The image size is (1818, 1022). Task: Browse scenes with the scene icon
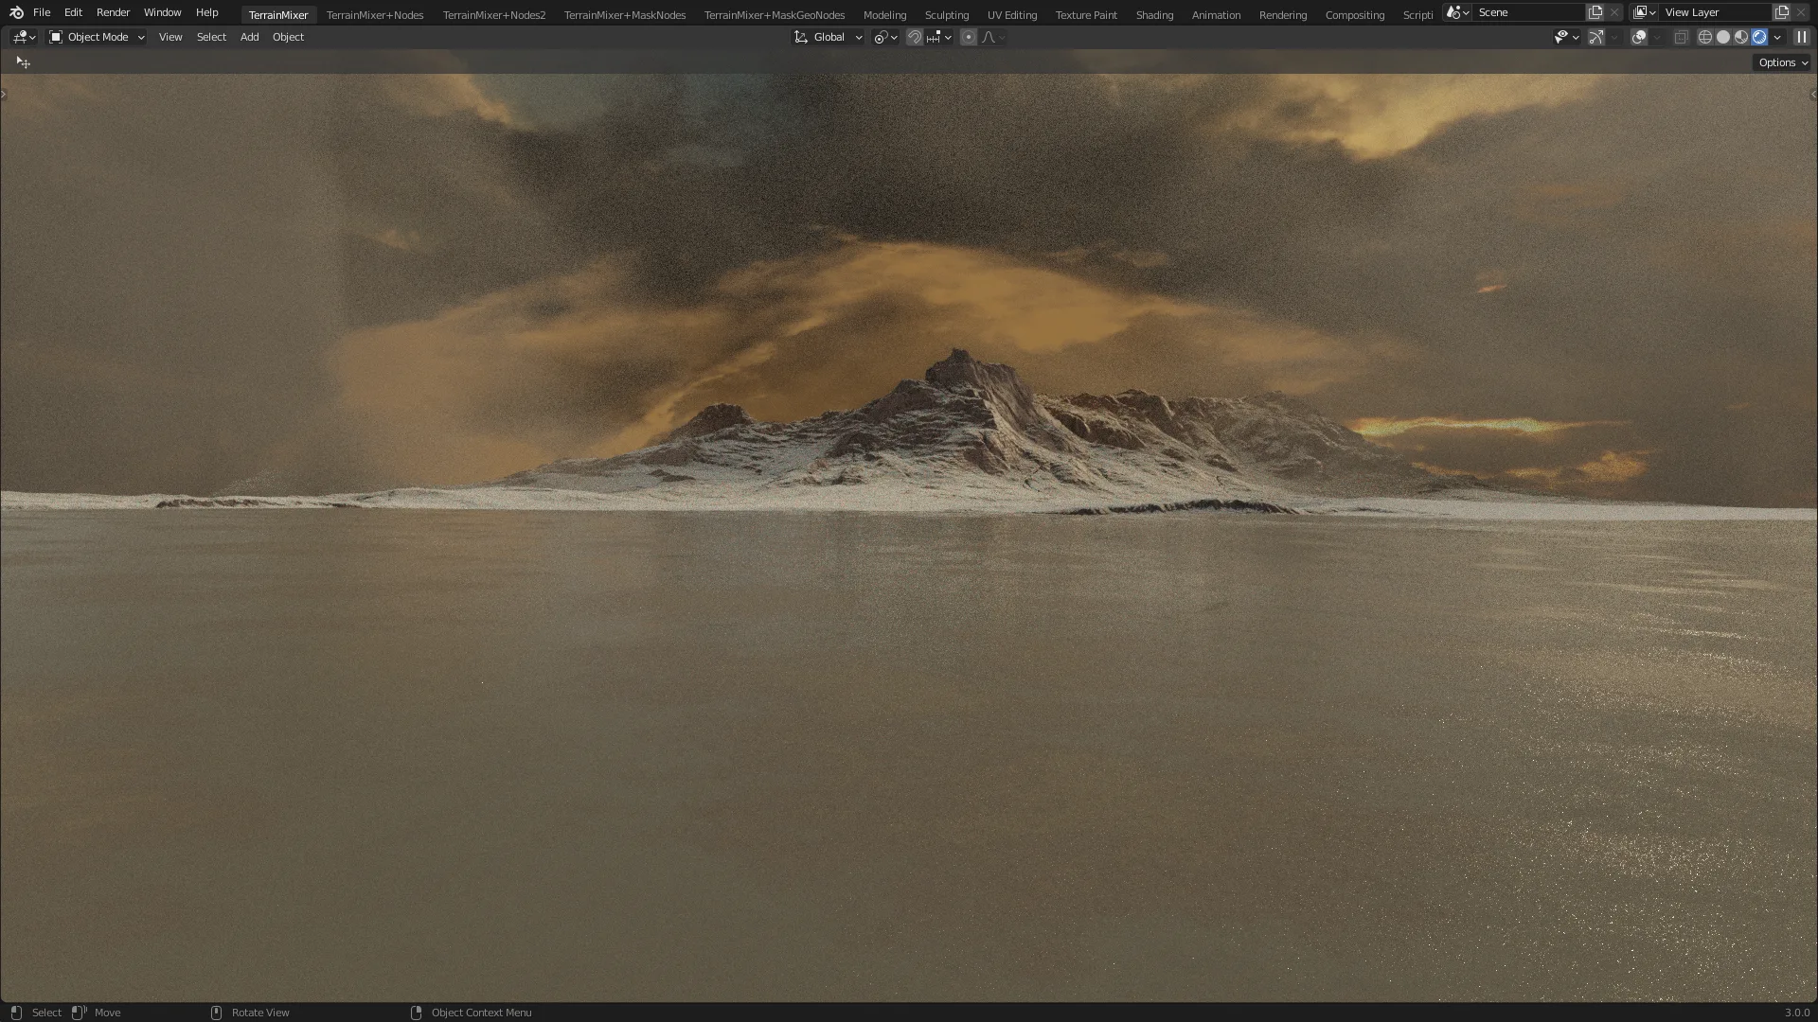coord(1457,12)
